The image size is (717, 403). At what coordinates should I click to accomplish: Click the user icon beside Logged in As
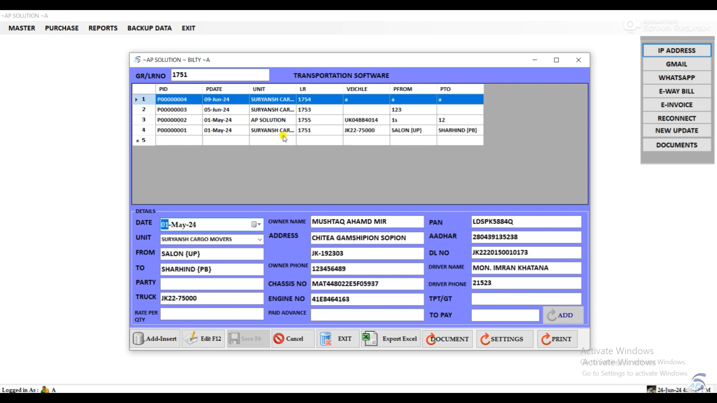click(x=45, y=390)
